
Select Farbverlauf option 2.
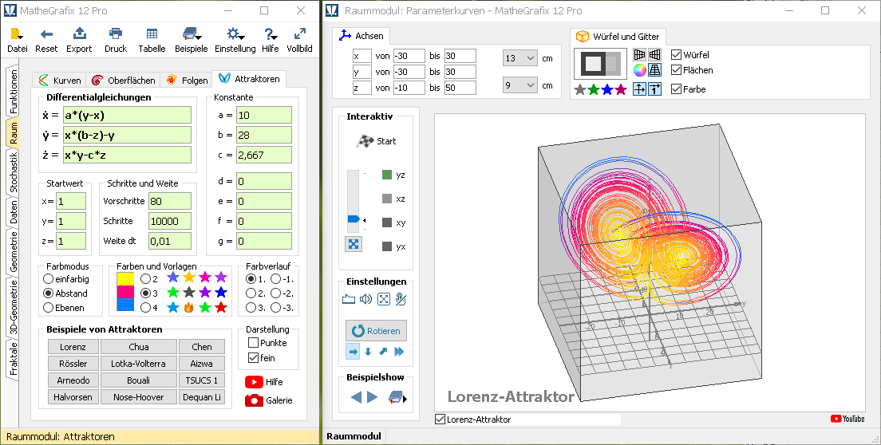[x=251, y=293]
